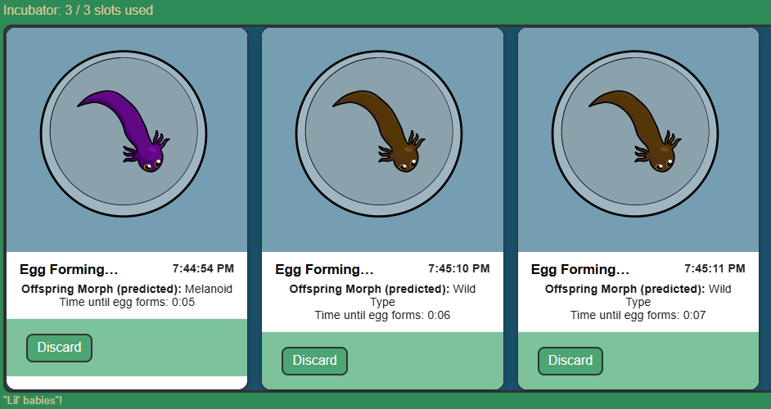Discard the Melanoid egg in the first slot
771x409 pixels.
point(59,348)
